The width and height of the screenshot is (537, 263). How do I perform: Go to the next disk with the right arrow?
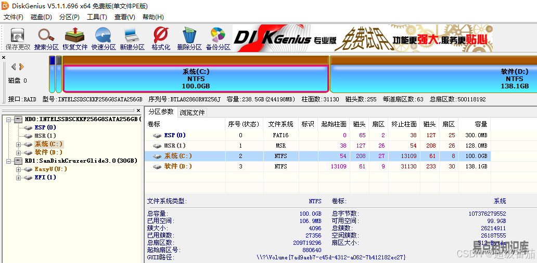point(21,67)
